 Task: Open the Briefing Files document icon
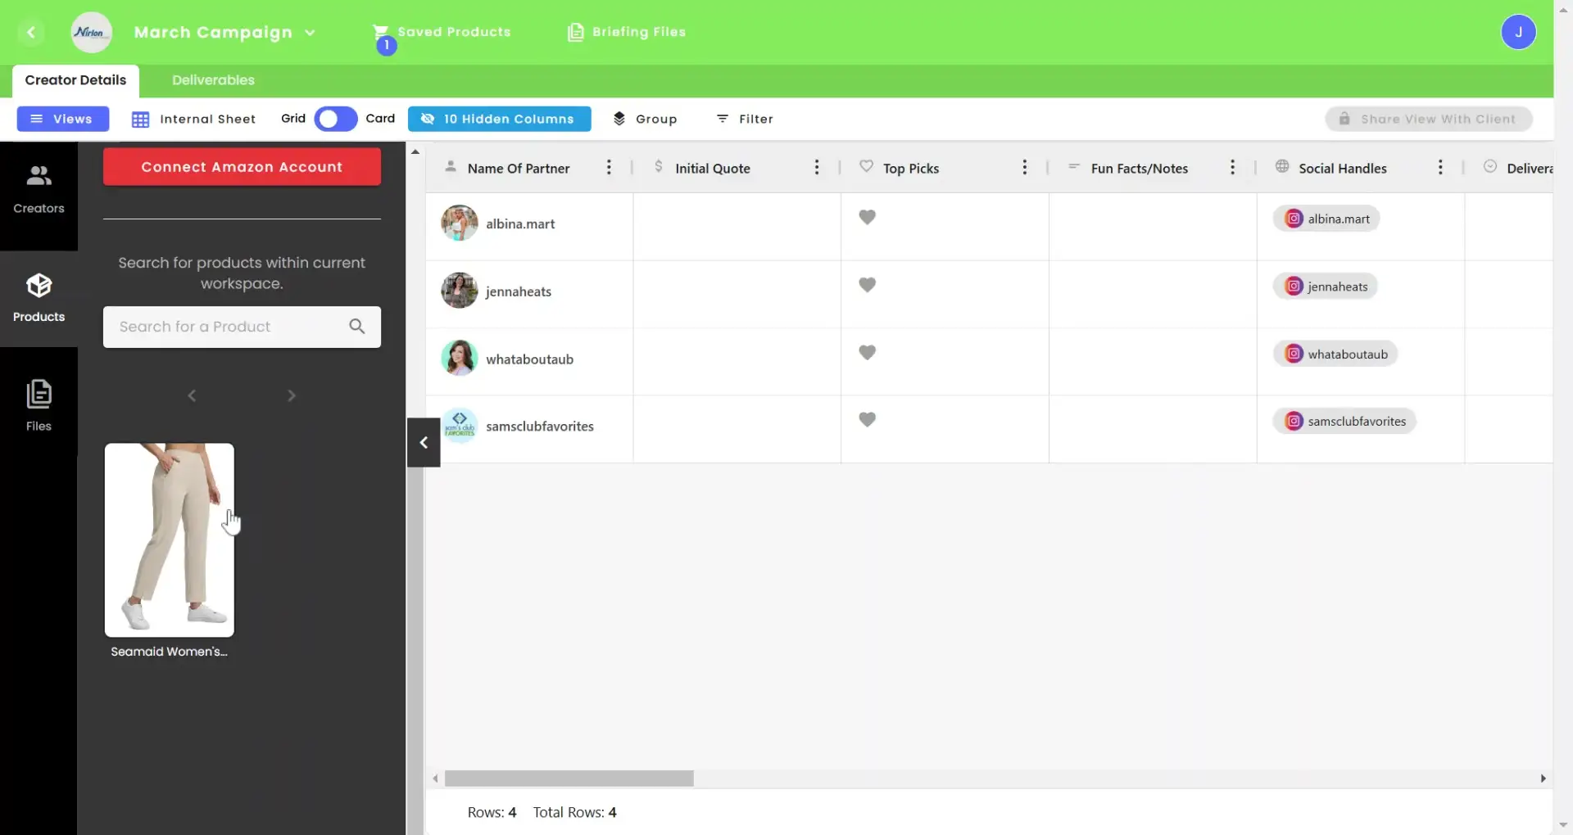(x=577, y=32)
